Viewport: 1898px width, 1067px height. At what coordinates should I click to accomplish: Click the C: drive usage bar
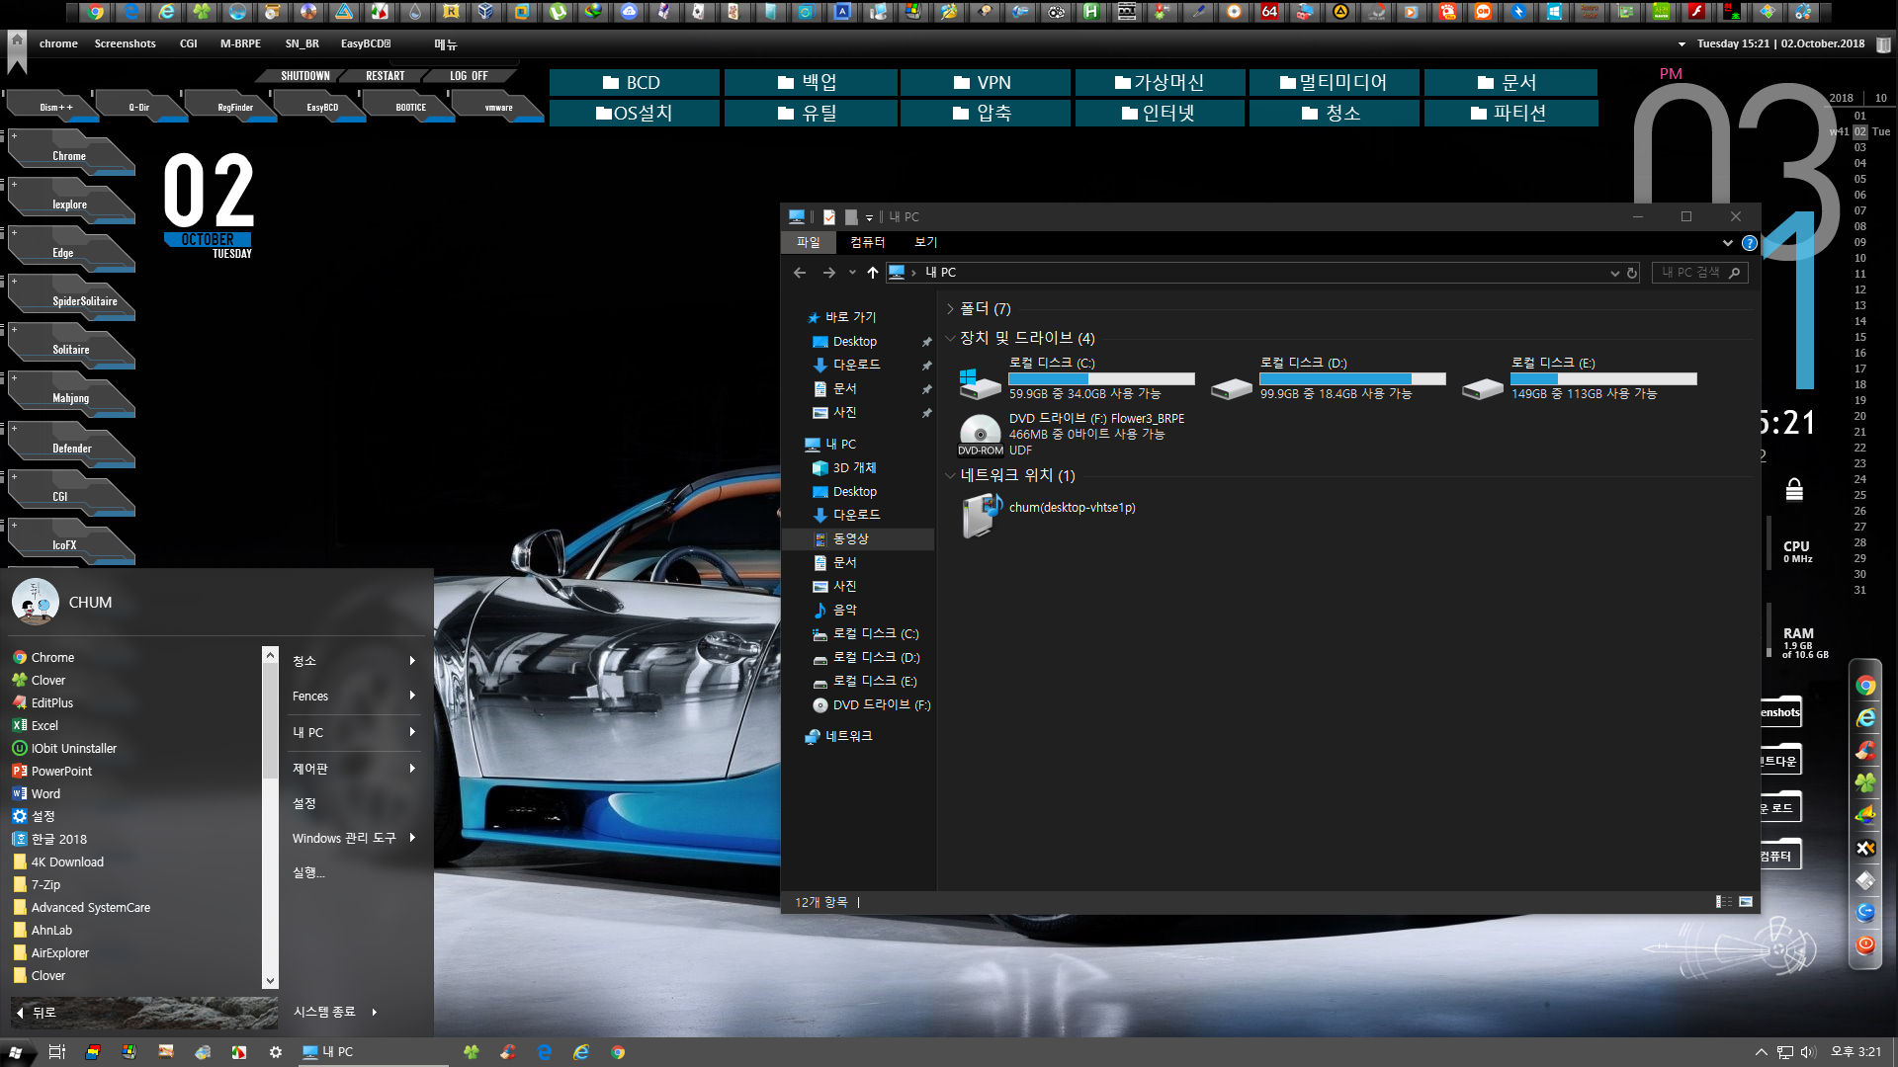coord(1101,378)
